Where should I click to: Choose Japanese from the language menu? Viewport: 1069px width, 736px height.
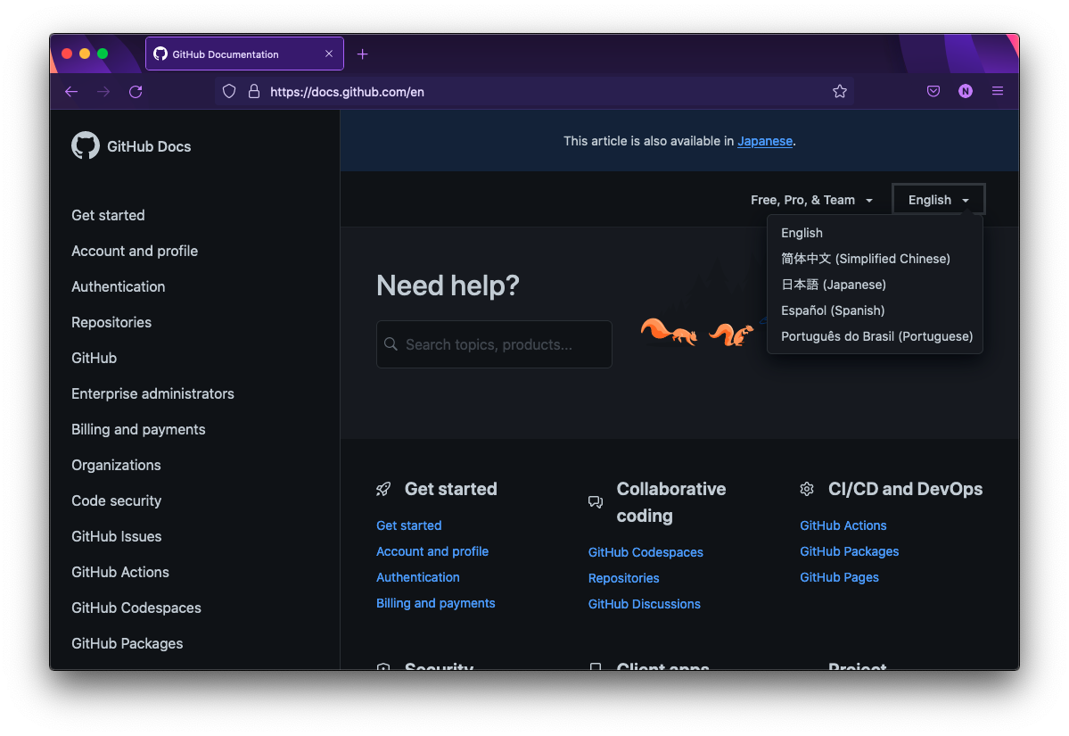834,285
